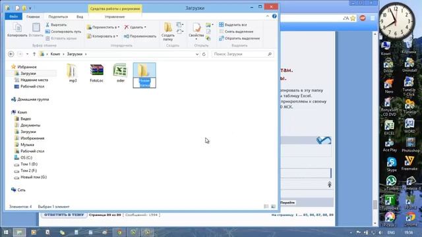Click the Nero desktop icon
This screenshot has width=422, height=237.
click(x=389, y=86)
